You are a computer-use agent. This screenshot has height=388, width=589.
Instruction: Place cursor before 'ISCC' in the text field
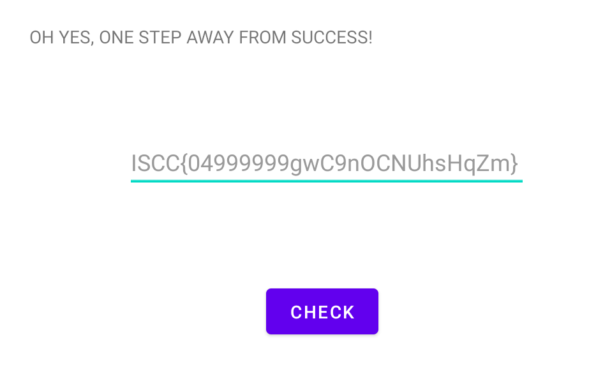[131, 164]
